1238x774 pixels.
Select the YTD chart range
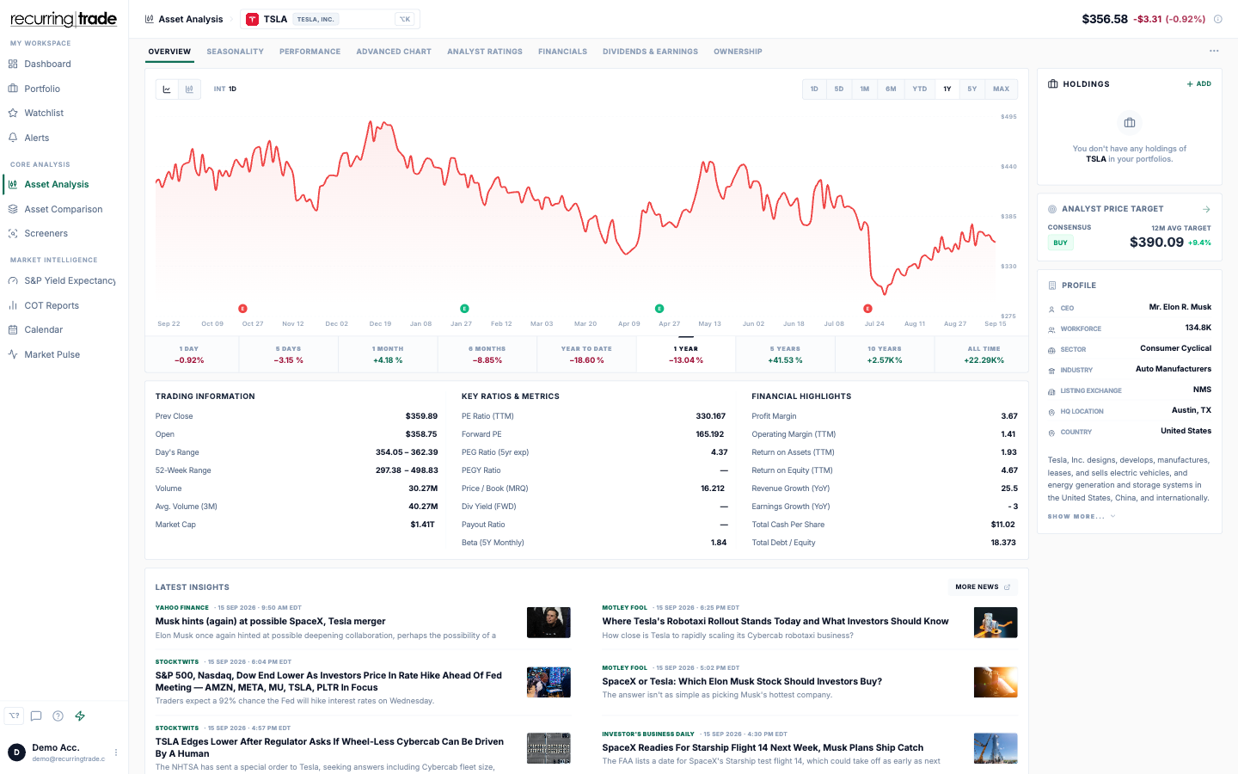920,89
